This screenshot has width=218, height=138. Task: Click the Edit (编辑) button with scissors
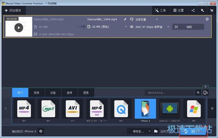(x=188, y=27)
